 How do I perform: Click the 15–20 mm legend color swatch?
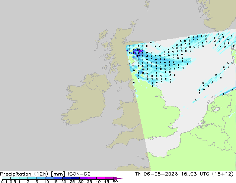pos(58,178)
